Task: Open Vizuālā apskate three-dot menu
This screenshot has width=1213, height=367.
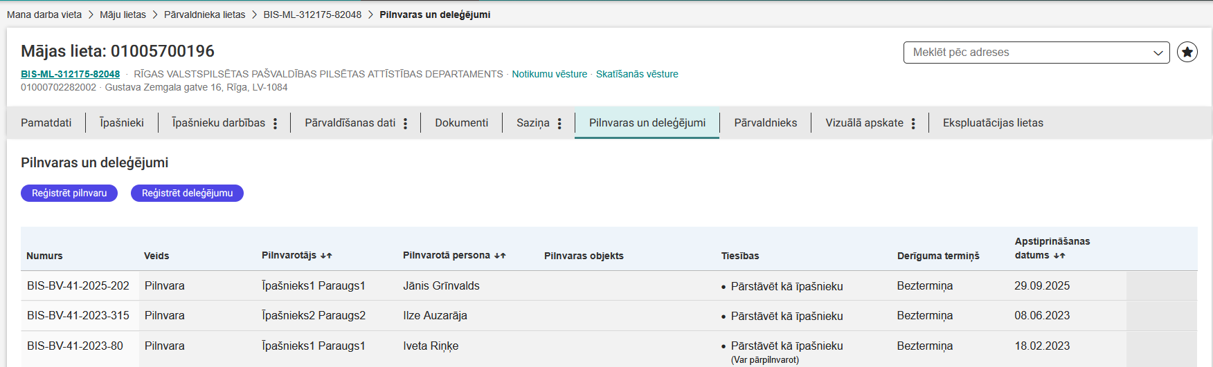Action: click(x=913, y=123)
